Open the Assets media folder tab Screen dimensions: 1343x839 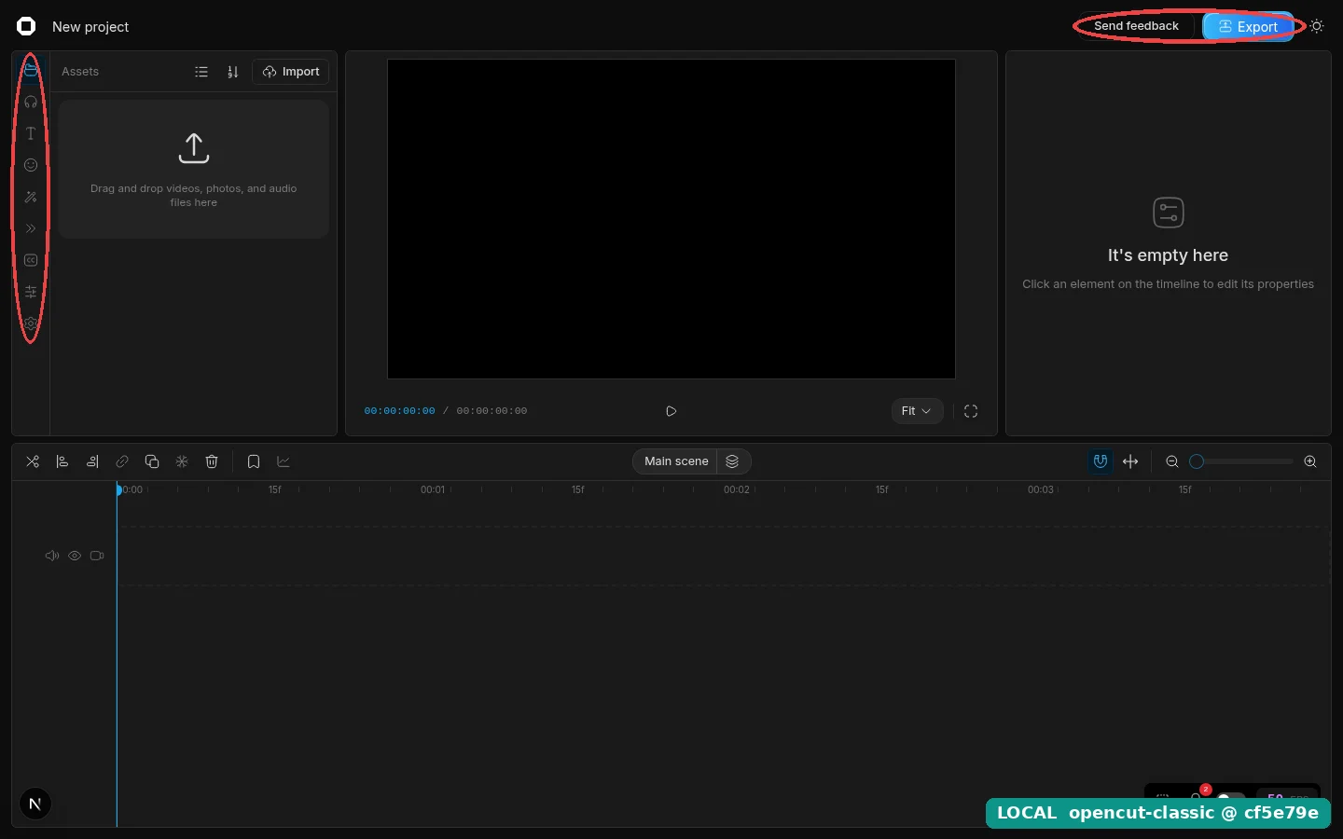click(x=31, y=71)
